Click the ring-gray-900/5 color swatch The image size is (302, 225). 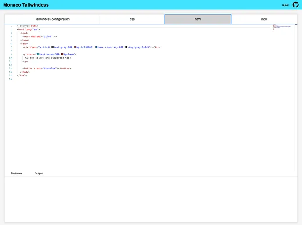pos(126,47)
